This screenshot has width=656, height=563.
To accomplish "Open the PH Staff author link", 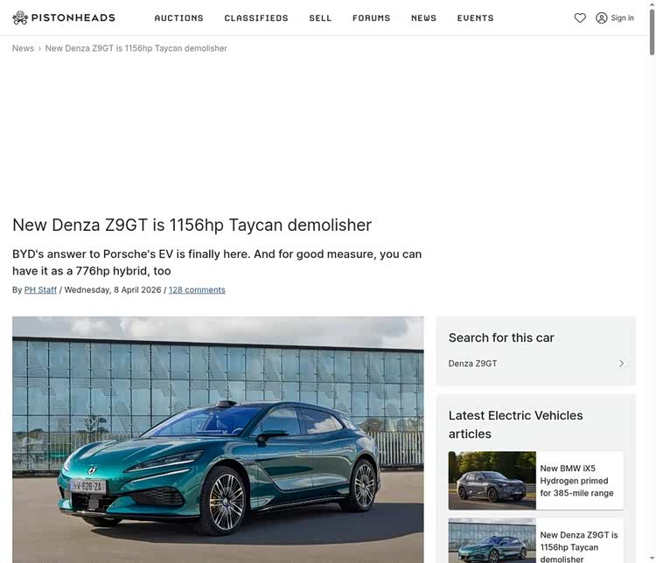I will coord(40,290).
